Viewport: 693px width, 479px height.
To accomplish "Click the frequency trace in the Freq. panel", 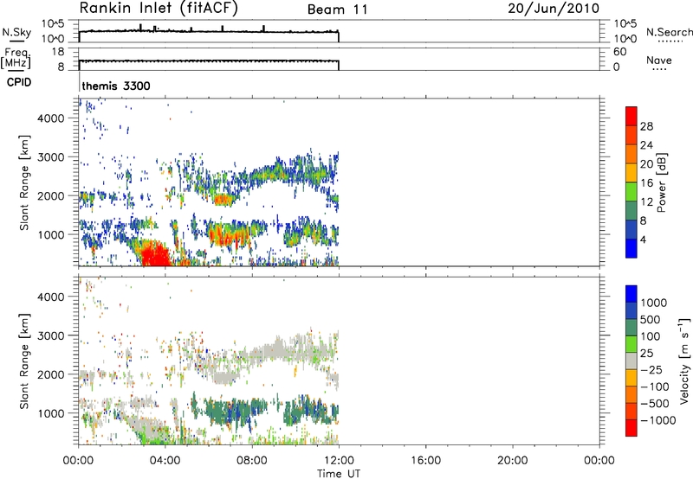I will point(209,61).
